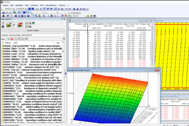The height and width of the screenshot is (126, 189).
Task: Click the single left arrow navigation icon
Action: 19,16
